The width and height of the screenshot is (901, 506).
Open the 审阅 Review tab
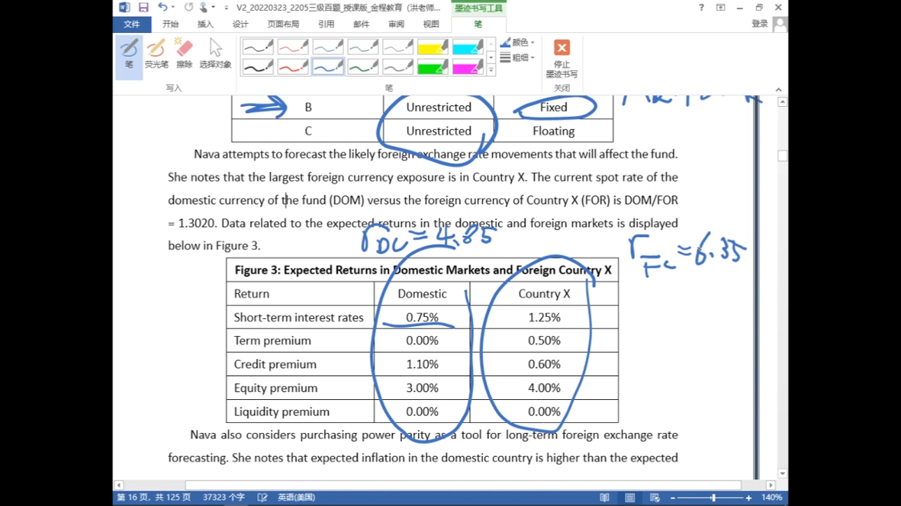(396, 24)
